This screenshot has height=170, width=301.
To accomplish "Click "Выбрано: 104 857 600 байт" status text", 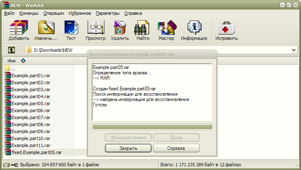I will [49, 165].
